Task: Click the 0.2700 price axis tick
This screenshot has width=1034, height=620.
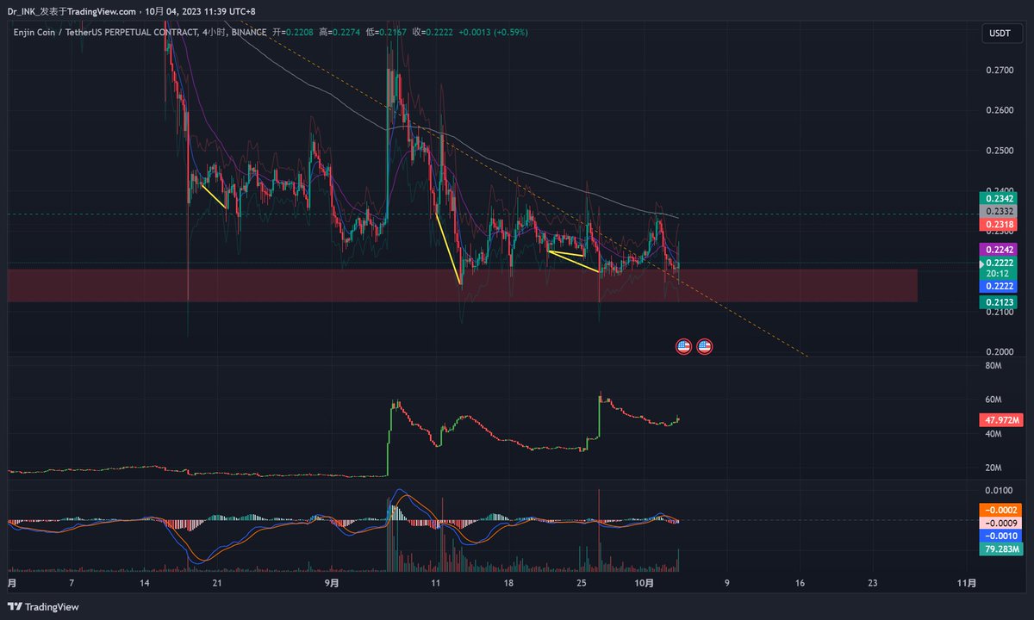Action: pyautogui.click(x=1000, y=71)
